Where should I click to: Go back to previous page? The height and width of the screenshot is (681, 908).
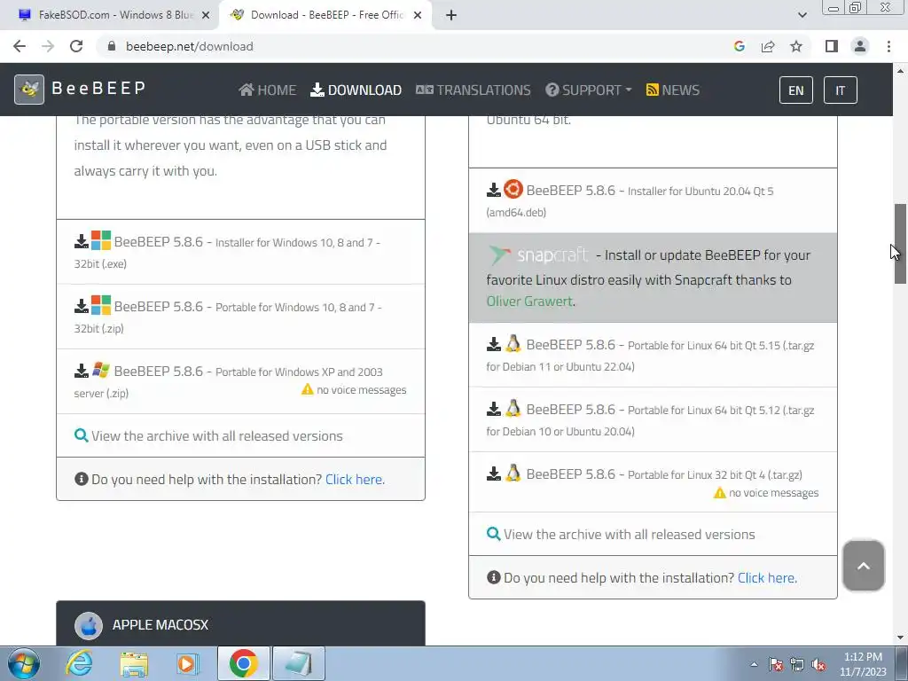click(x=20, y=46)
